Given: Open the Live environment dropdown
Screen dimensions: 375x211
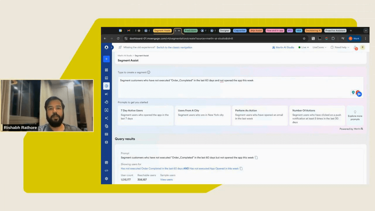Looking at the screenshot, I should coord(304,47).
